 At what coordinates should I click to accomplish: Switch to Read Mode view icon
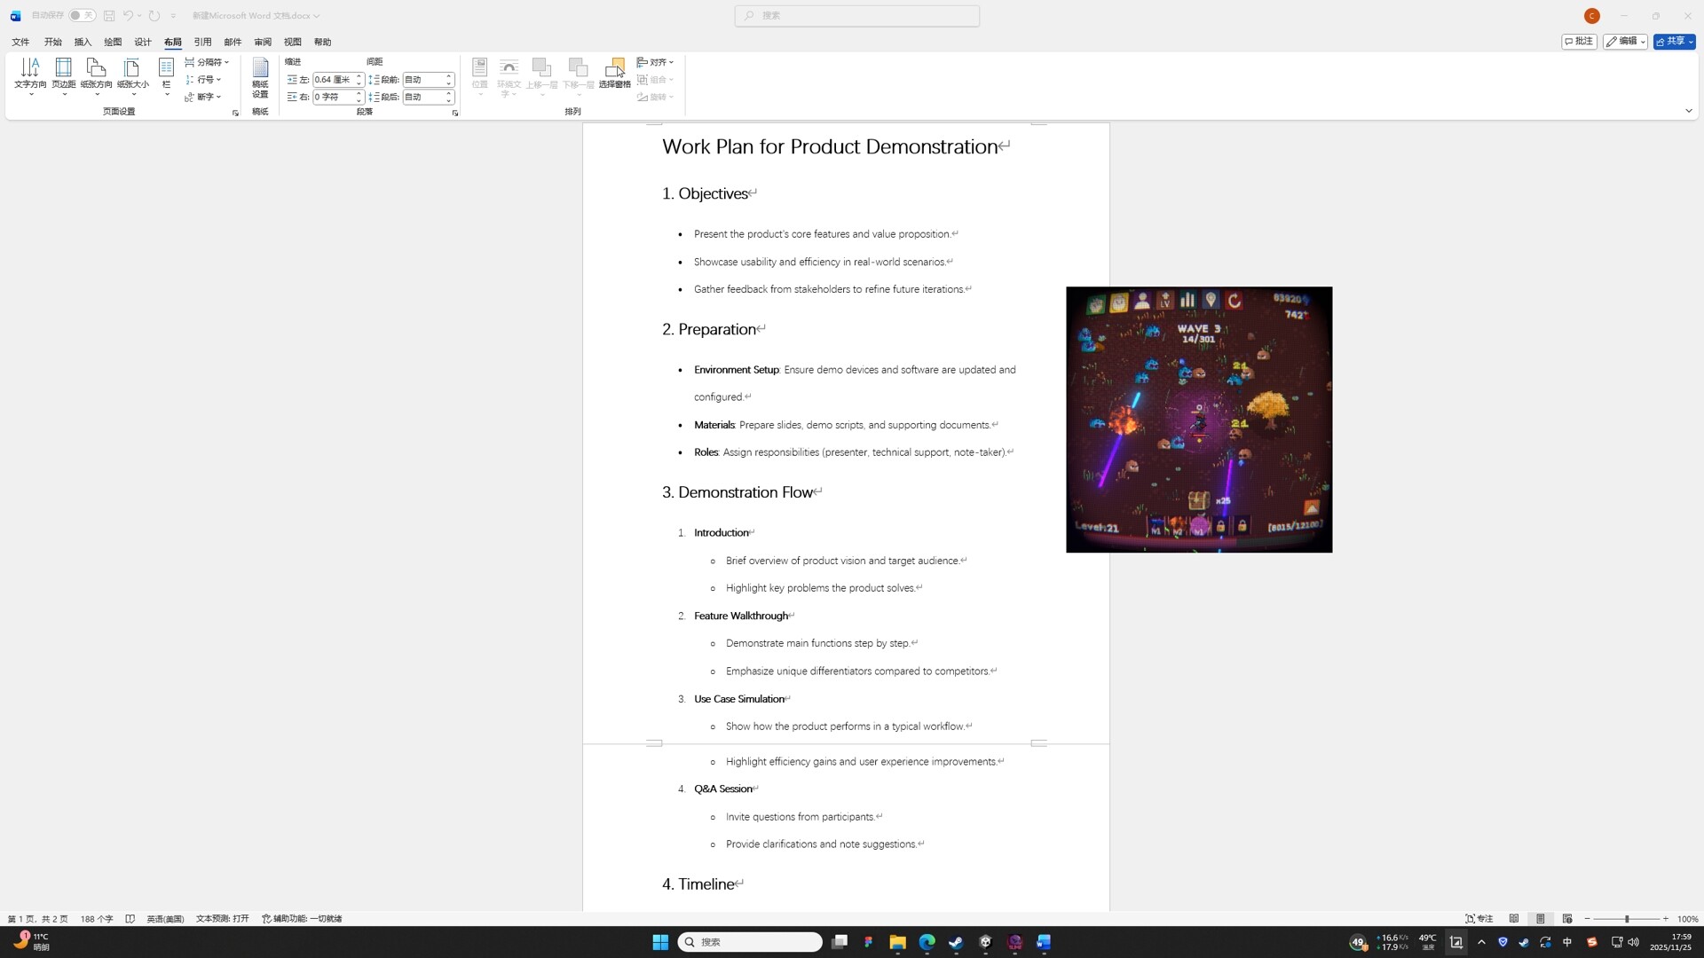pos(1514,919)
